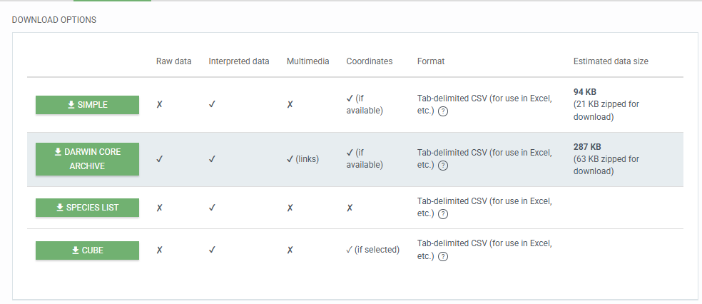Screen dimensions: 702x304
Task: Click the Interpreted data column header
Action: 238,61
